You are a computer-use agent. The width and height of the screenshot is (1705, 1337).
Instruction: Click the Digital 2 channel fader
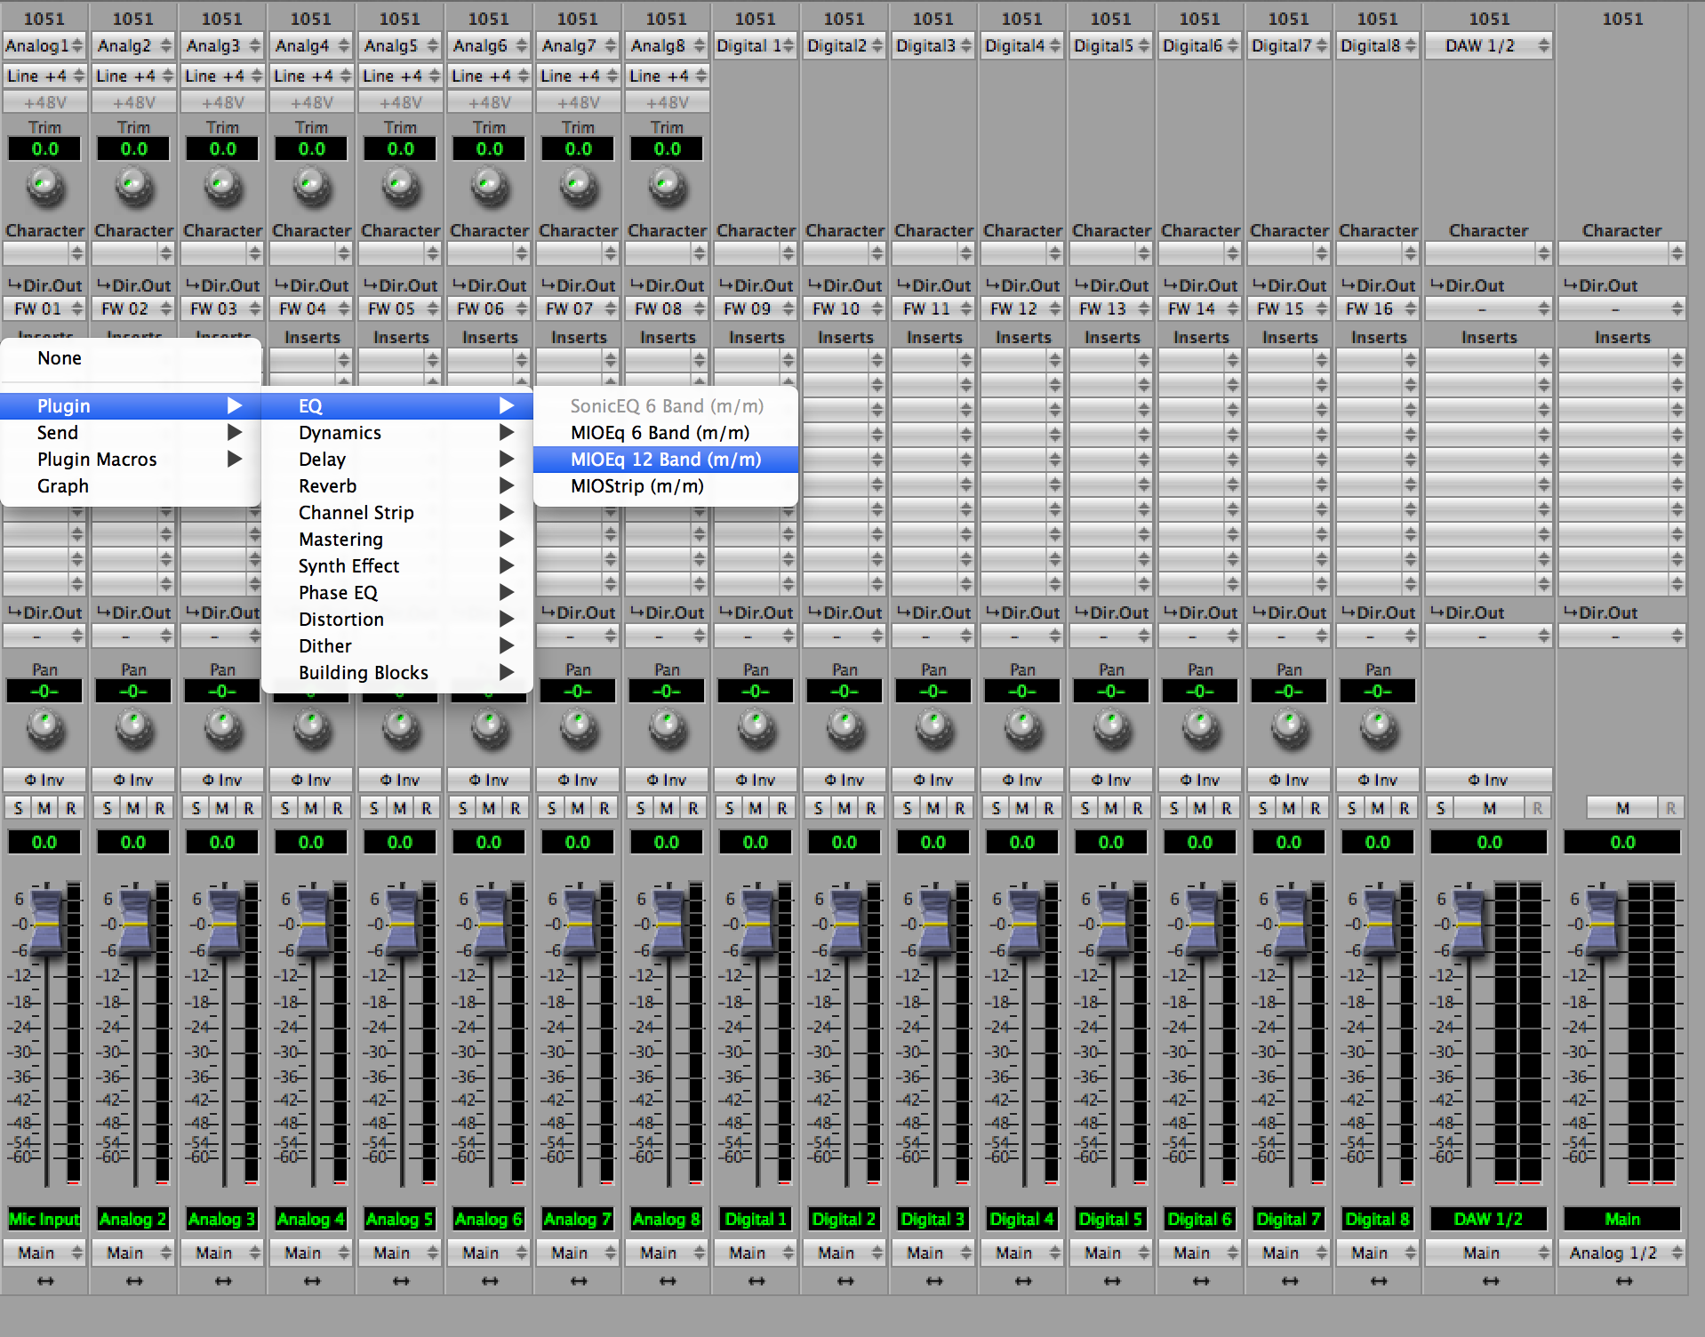[x=846, y=924]
